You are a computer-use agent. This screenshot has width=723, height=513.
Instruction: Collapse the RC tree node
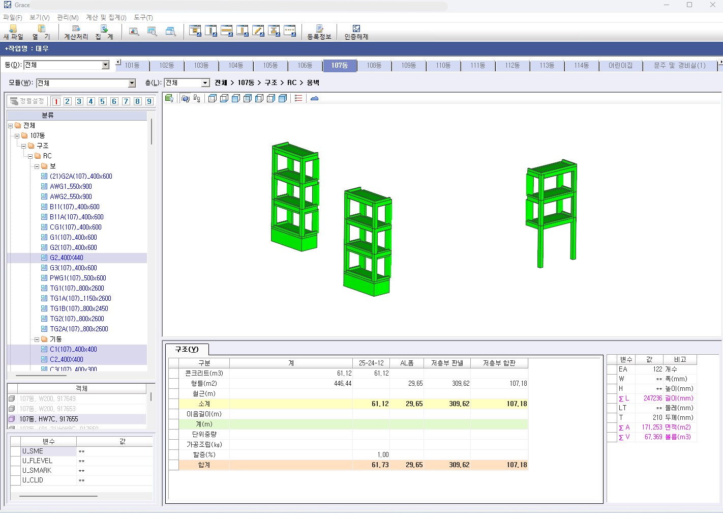tap(30, 156)
